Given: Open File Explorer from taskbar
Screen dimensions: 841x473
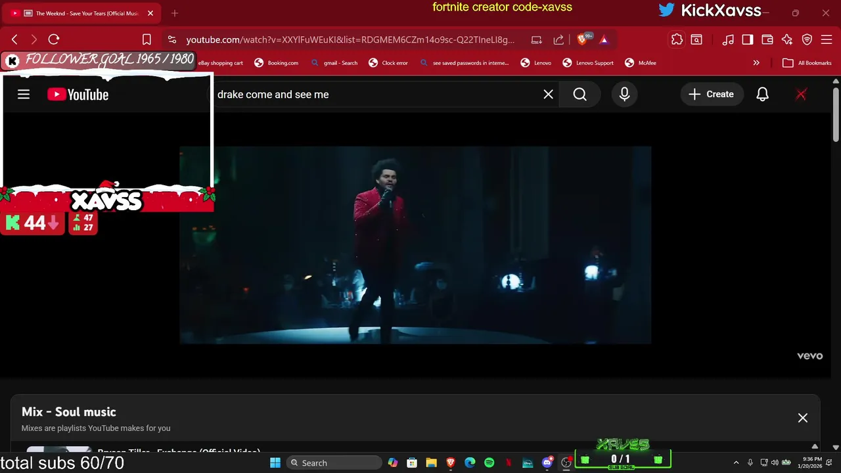Looking at the screenshot, I should (x=431, y=463).
